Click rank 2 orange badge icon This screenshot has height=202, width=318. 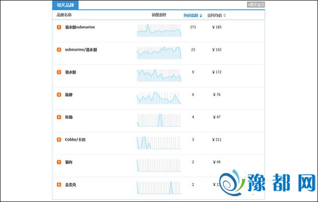[x=59, y=50]
